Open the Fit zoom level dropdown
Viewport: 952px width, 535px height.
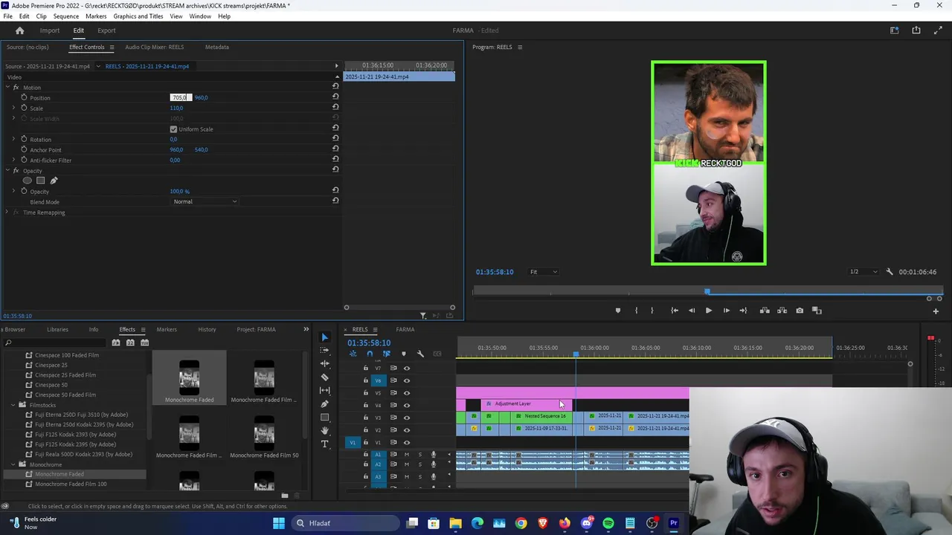coord(543,272)
